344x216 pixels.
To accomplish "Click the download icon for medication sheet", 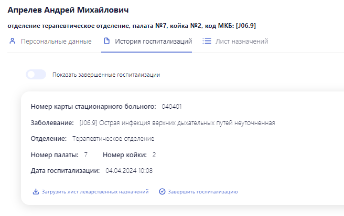I will 36,192.
